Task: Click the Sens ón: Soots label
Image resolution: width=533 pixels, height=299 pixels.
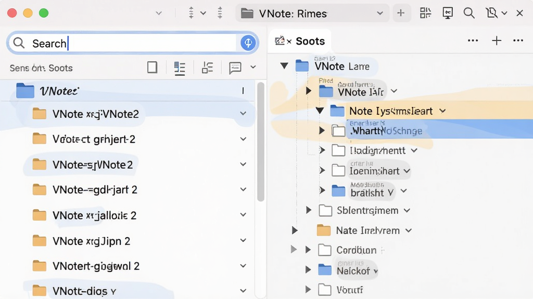Action: click(x=41, y=68)
